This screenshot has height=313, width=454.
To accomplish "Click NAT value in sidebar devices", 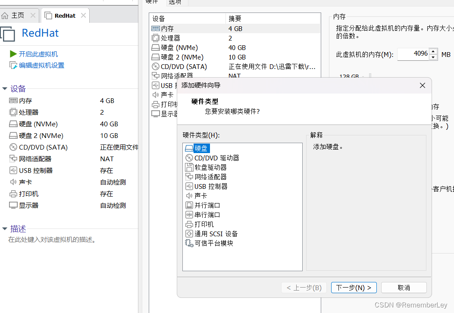I will 107,159.
